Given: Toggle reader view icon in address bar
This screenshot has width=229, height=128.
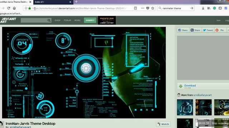Looking at the screenshot, I should tap(135, 8).
